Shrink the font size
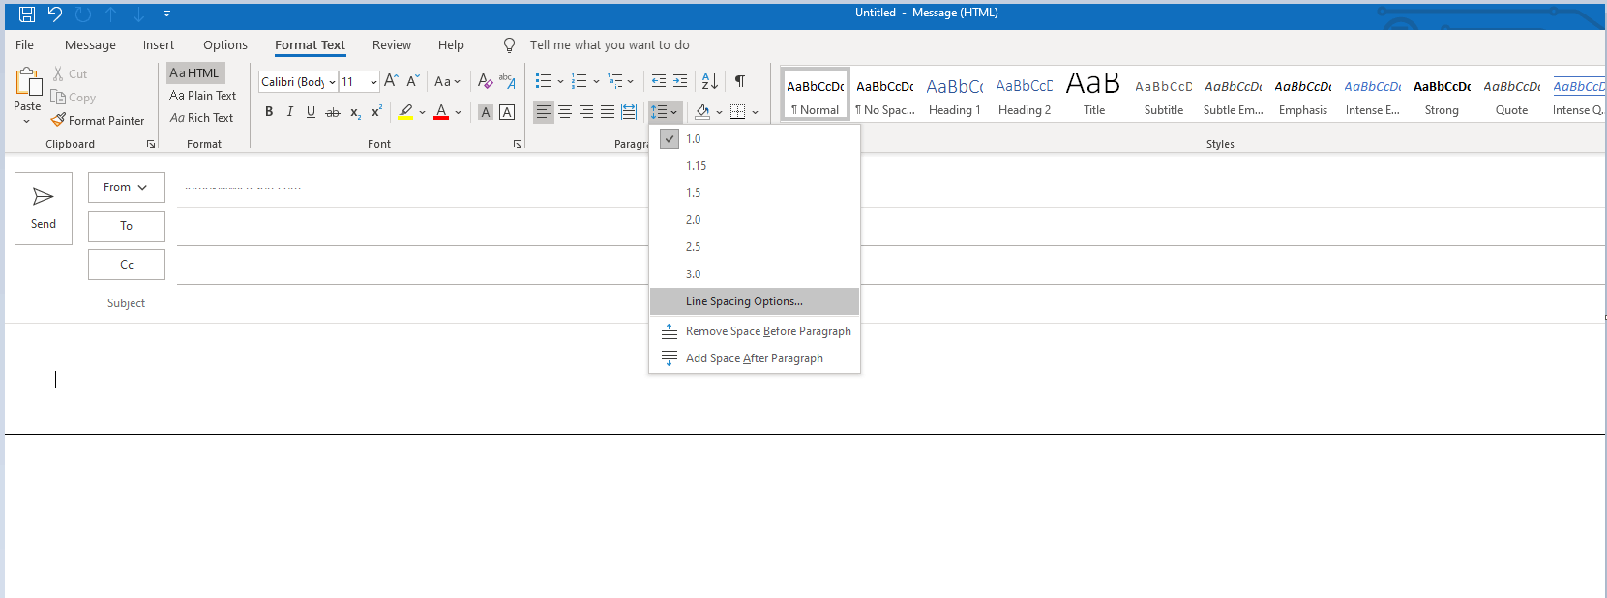Image resolution: width=1607 pixels, height=598 pixels. (413, 81)
